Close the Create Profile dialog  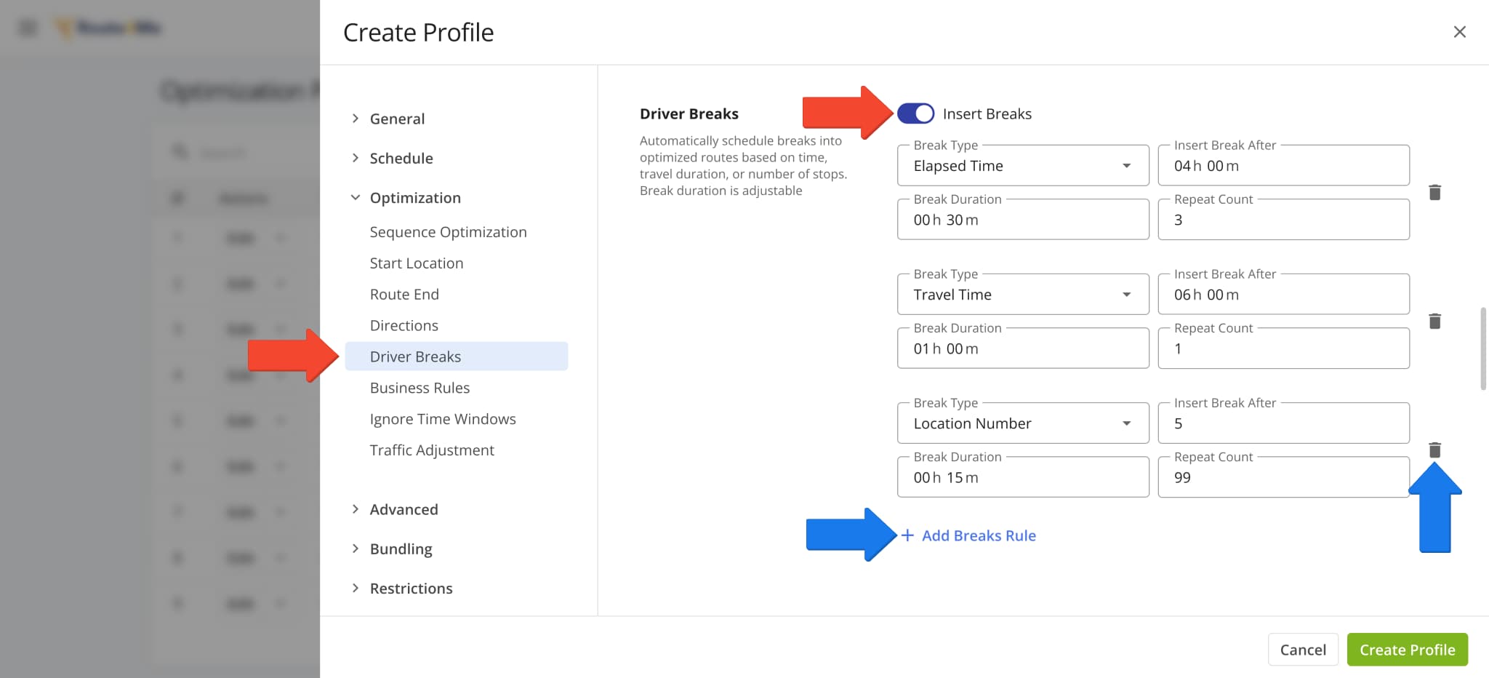pyautogui.click(x=1460, y=31)
